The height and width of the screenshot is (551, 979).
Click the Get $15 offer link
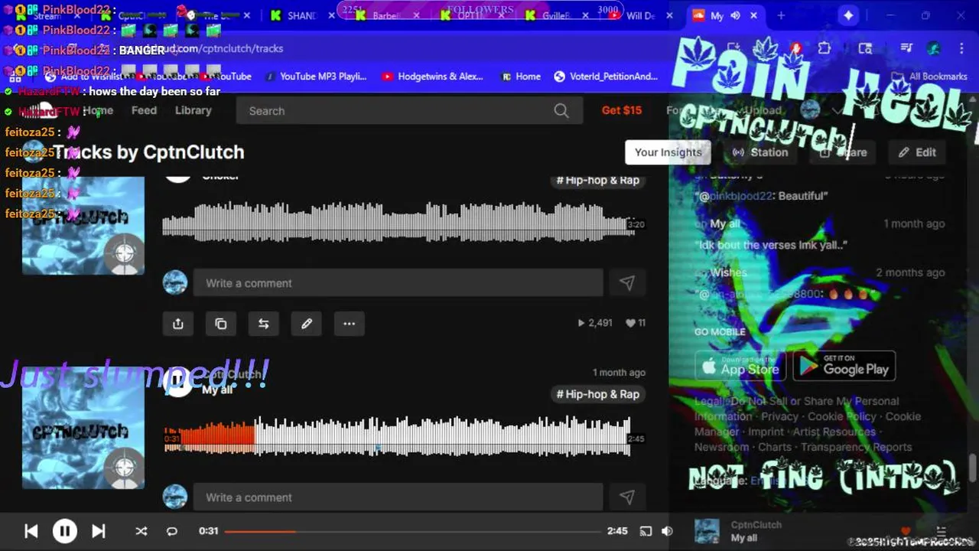tap(622, 110)
